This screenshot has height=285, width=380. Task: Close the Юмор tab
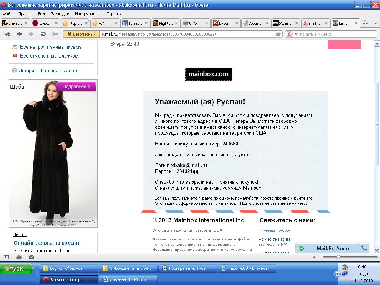56,23
